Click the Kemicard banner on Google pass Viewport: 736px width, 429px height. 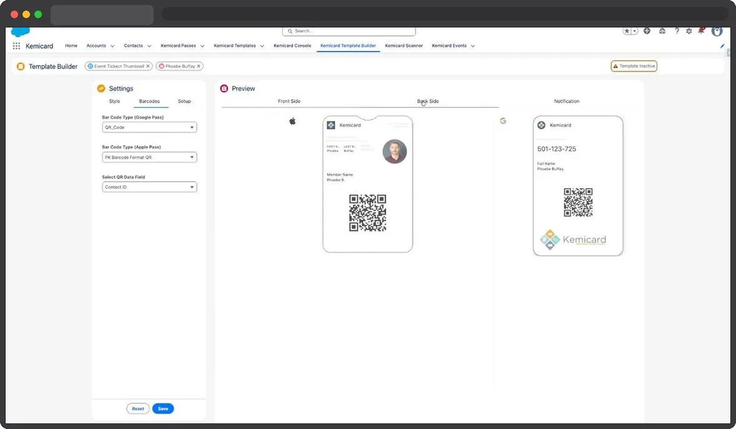[573, 240]
